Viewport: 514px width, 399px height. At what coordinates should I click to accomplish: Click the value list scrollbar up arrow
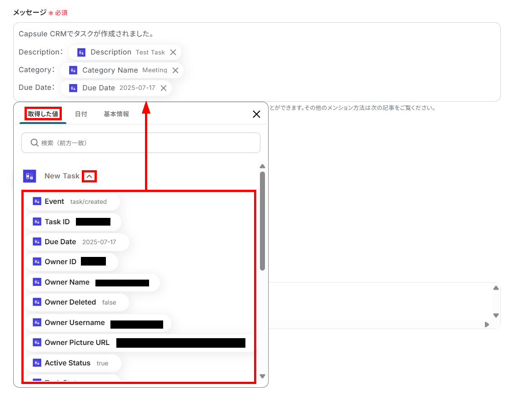[262, 166]
